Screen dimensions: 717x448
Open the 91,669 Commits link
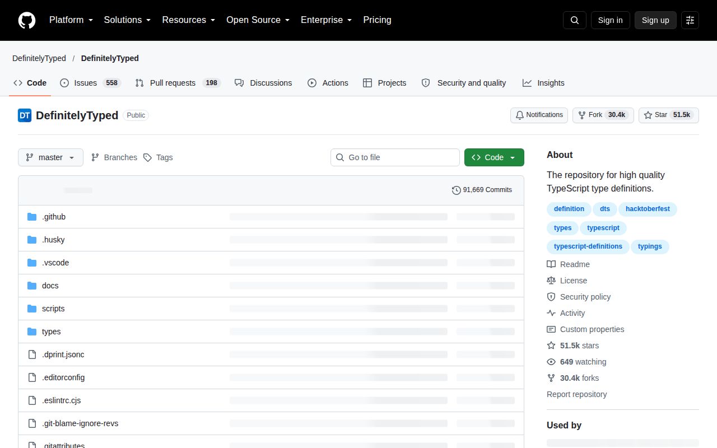(x=482, y=190)
